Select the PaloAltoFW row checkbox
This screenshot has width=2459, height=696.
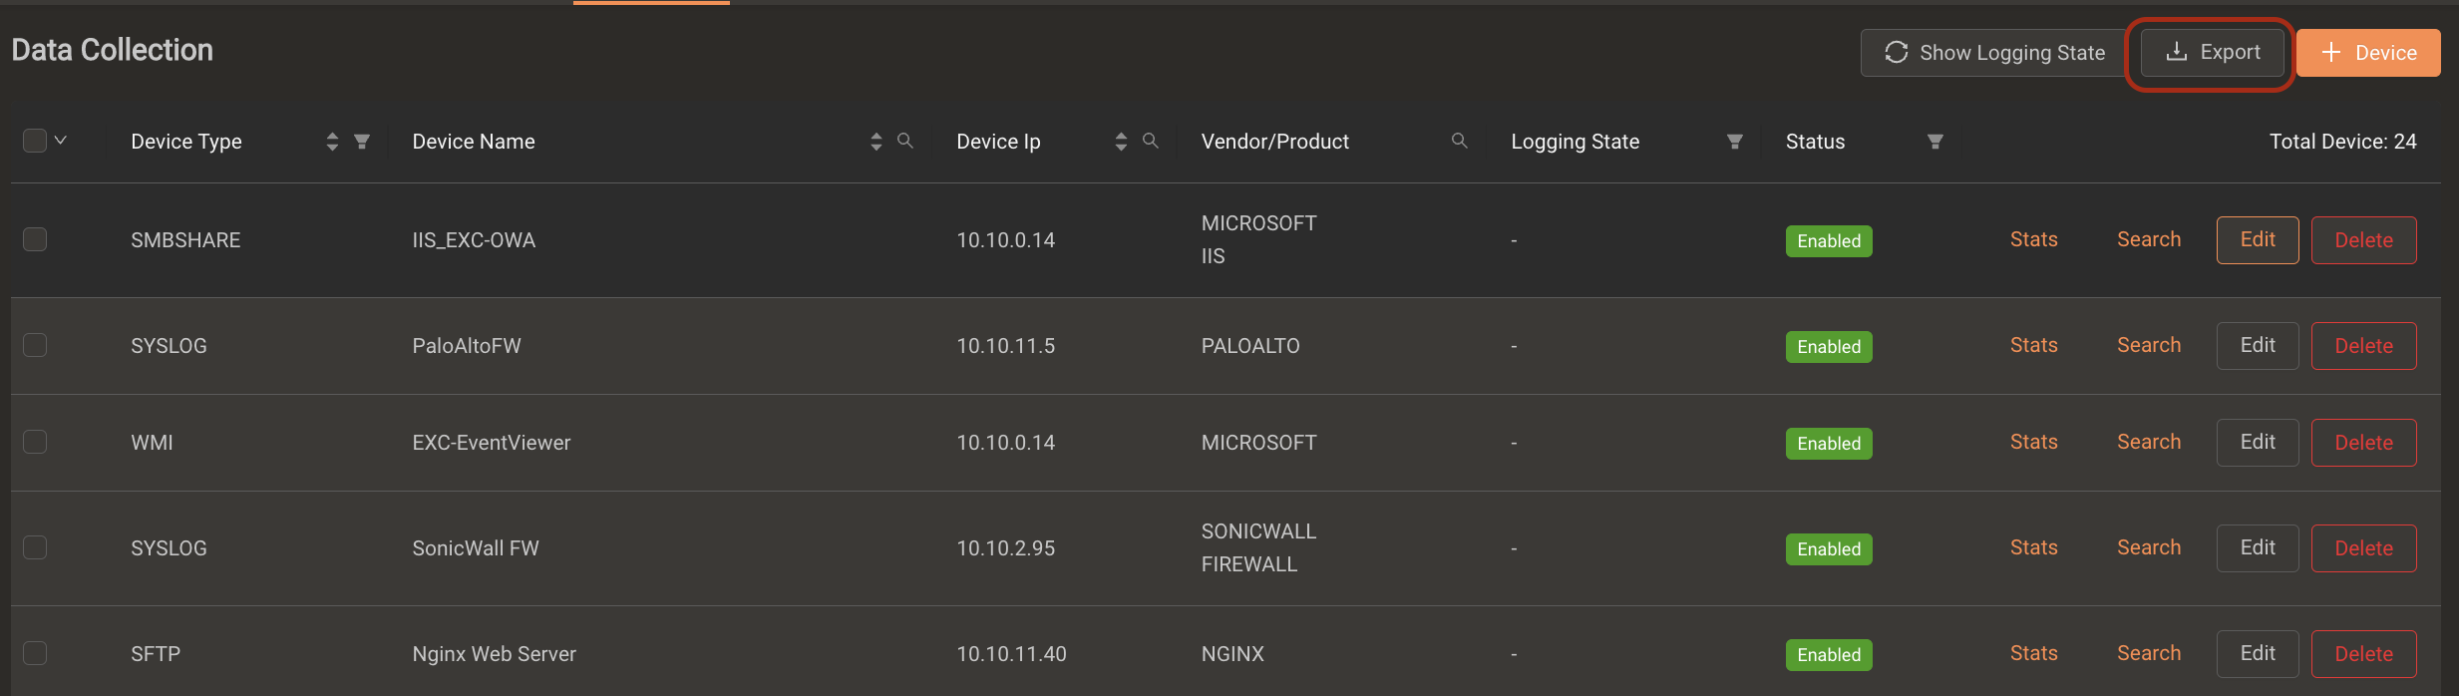tap(35, 345)
